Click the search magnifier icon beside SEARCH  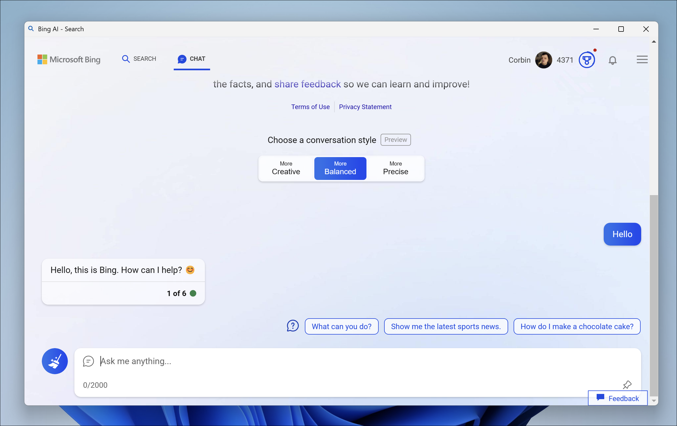126,59
